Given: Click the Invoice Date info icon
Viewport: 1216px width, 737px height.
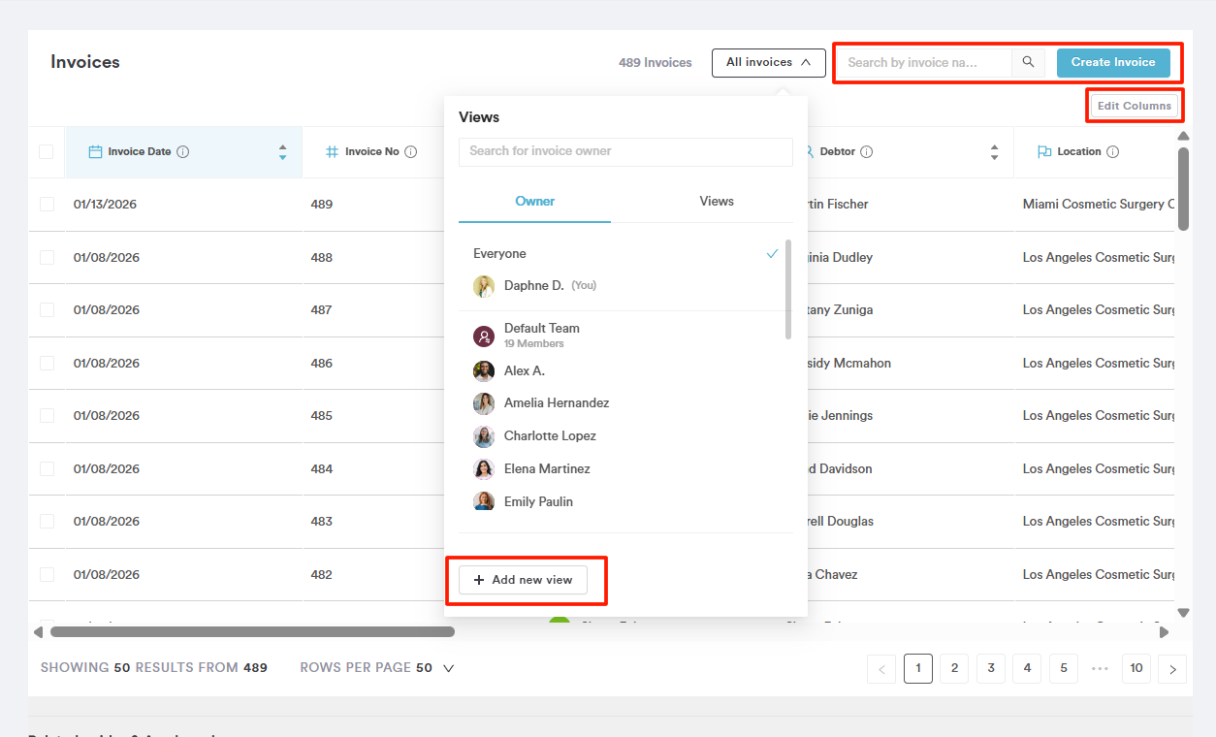Looking at the screenshot, I should click(x=183, y=152).
